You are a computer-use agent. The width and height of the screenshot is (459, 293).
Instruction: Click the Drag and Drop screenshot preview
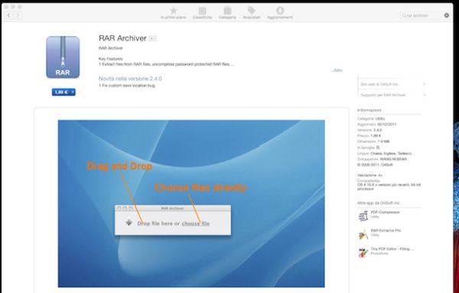(191, 203)
